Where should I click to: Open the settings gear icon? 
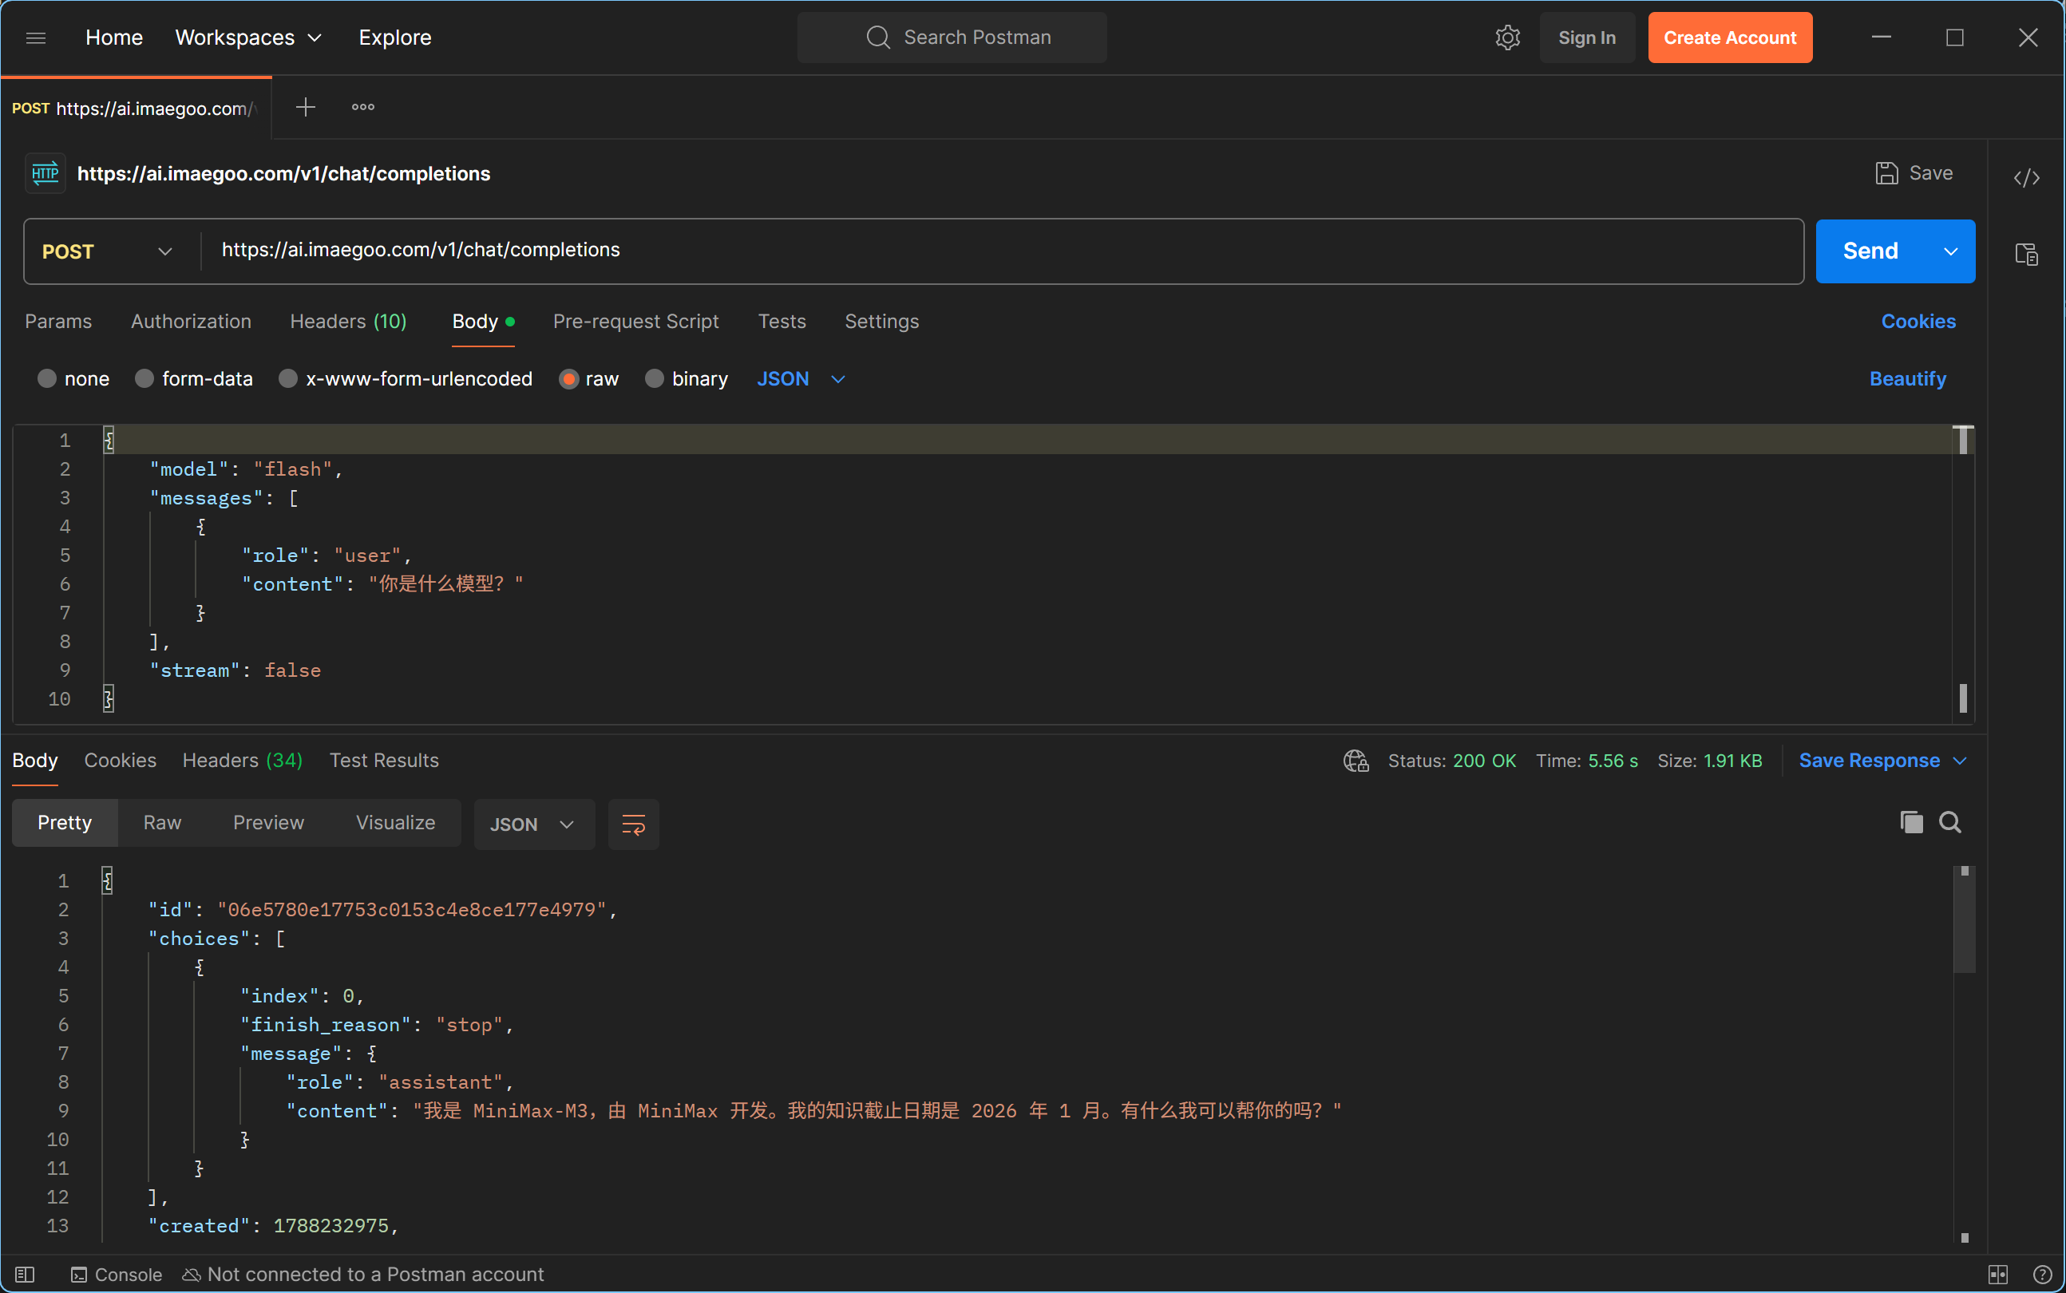[x=1508, y=38]
